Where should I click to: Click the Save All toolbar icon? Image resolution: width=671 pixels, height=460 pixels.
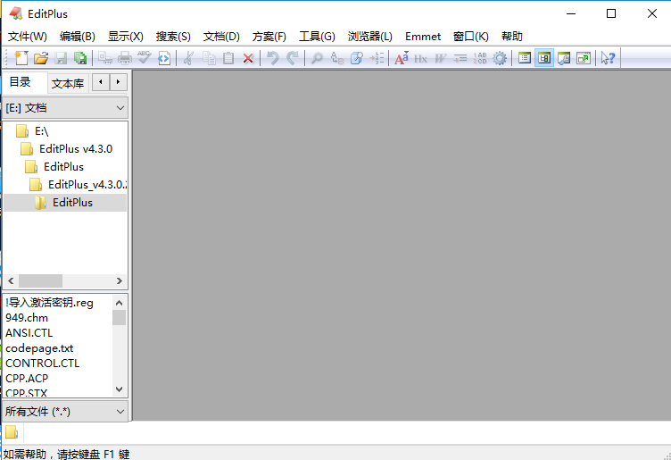coord(80,58)
